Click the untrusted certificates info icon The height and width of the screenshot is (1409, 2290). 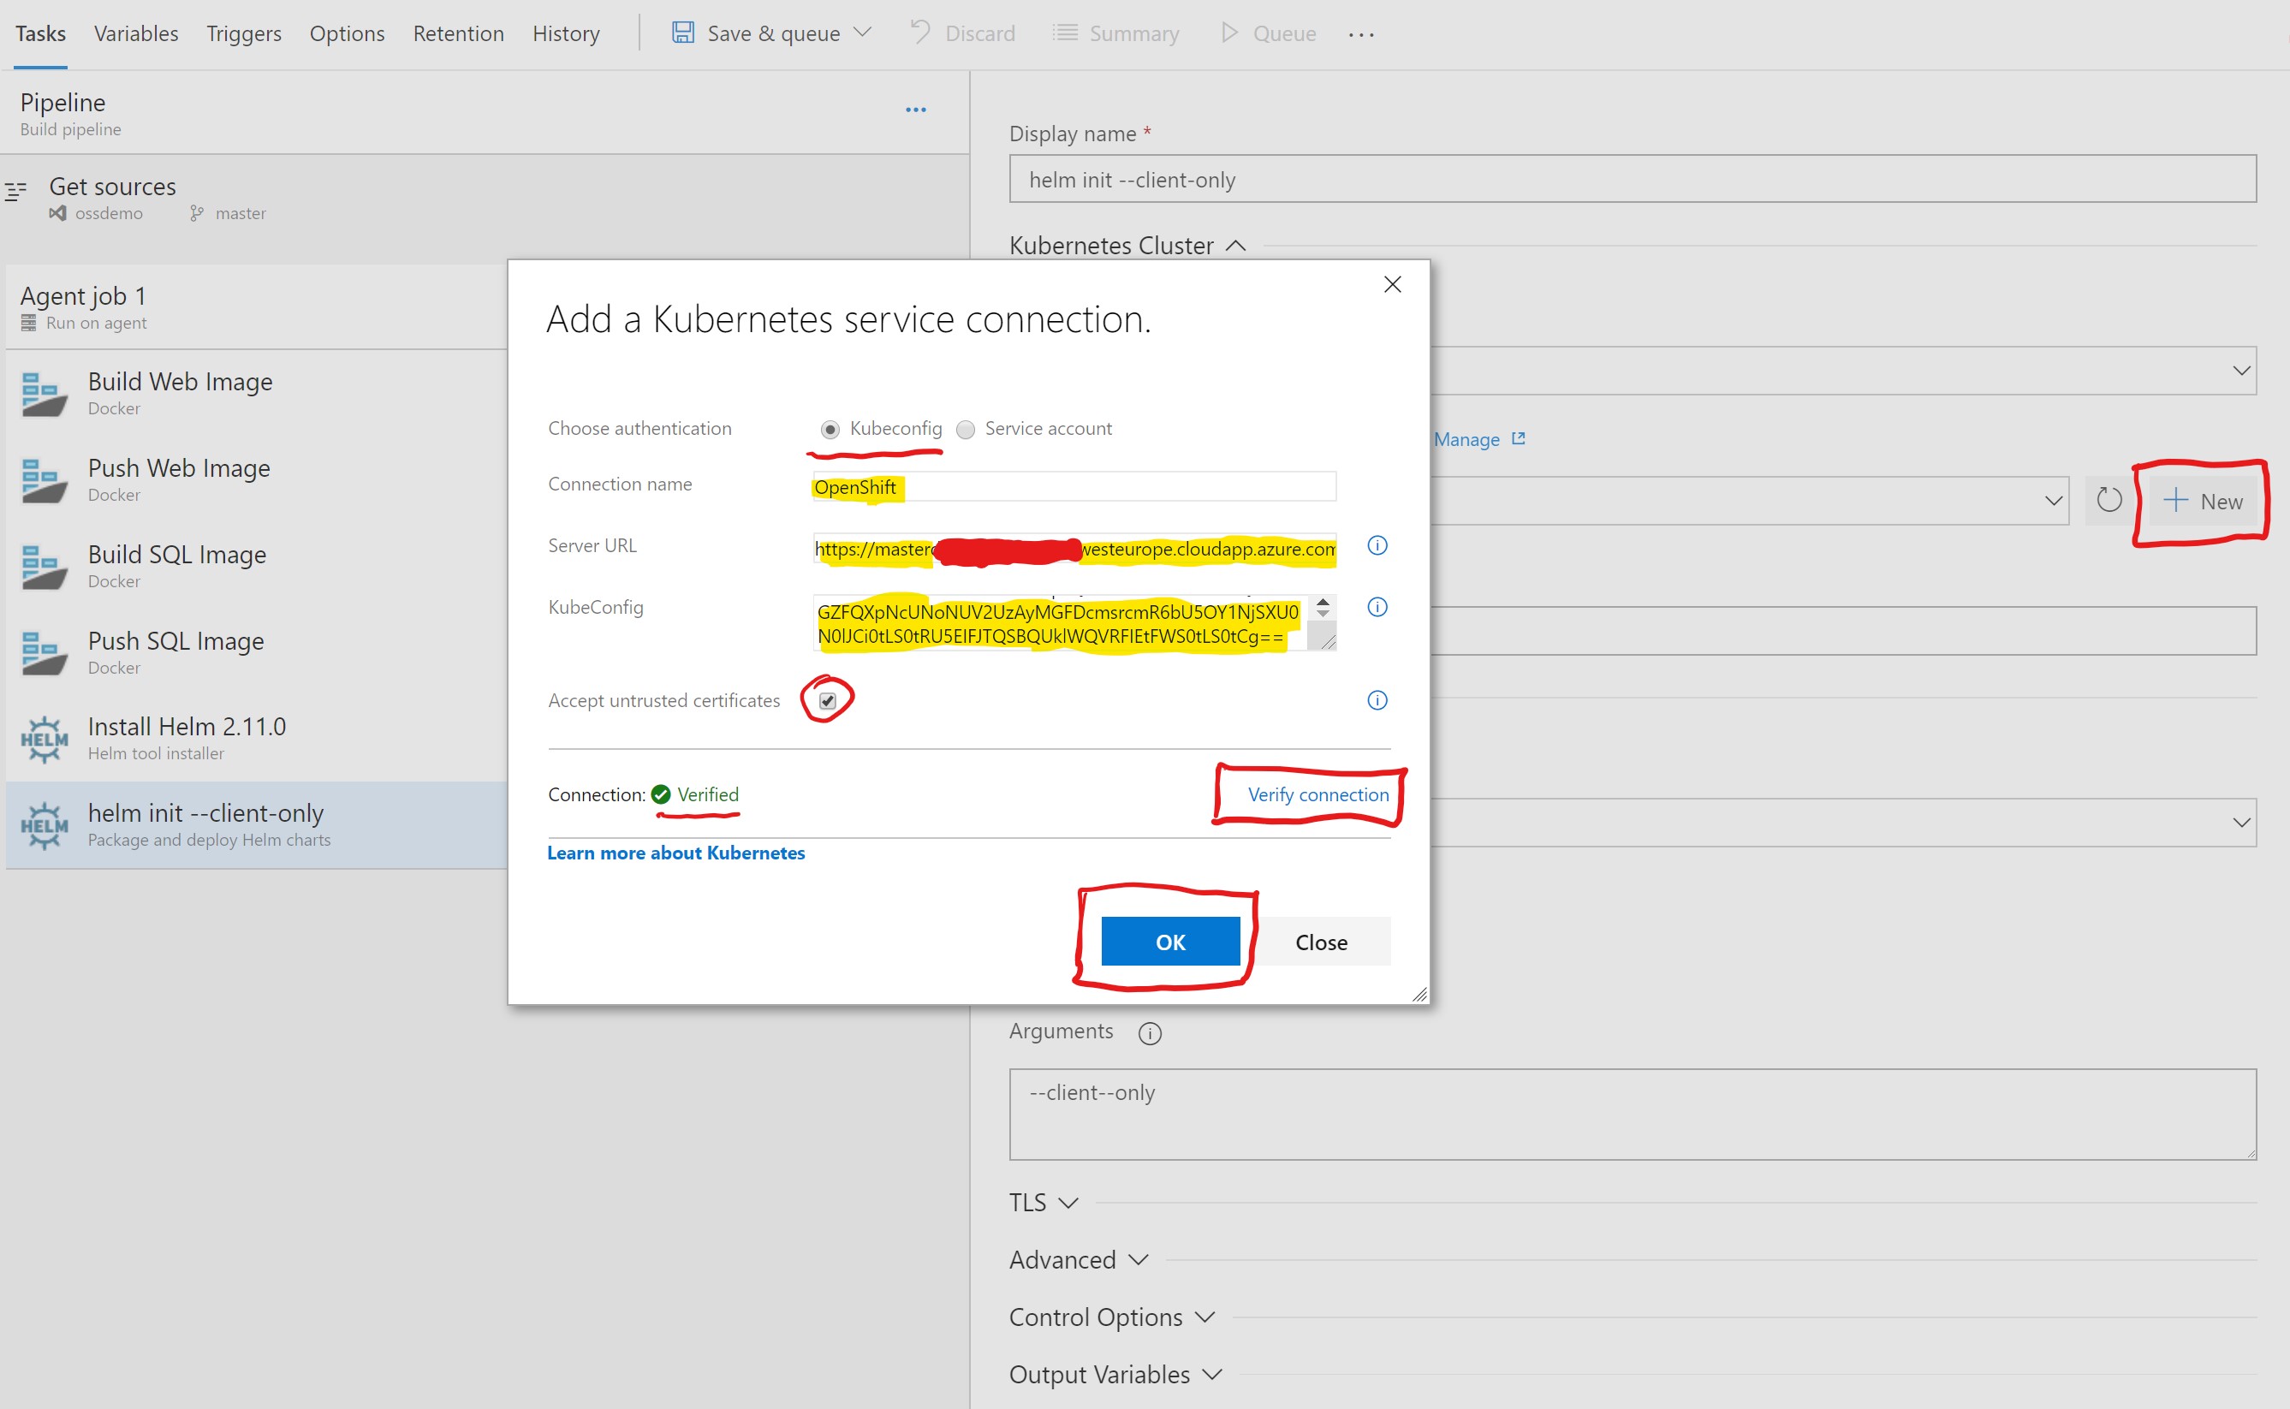pos(1377,700)
